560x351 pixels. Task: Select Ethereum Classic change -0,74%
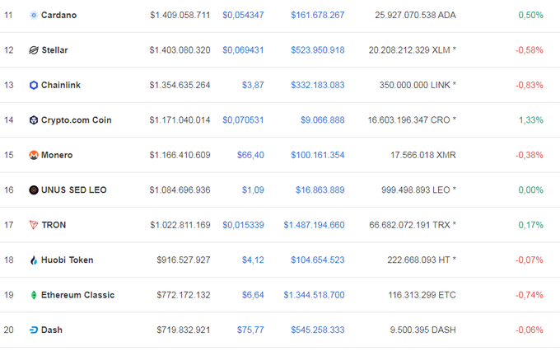[530, 295]
